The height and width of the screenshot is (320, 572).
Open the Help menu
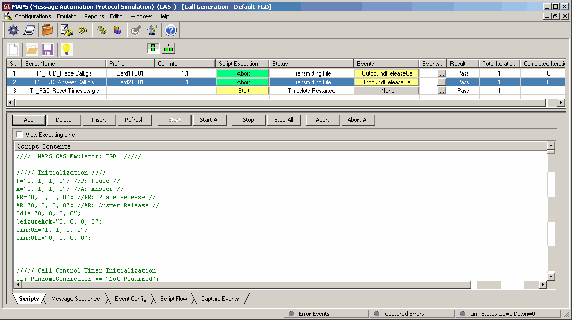164,16
